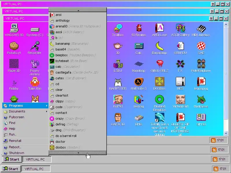Select Help in the Start menu
This screenshot has height=173, width=231.
click(x=25, y=129)
